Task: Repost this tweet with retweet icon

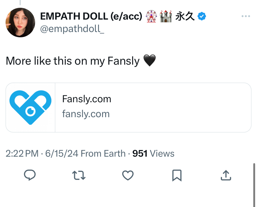Action: pos(79,175)
